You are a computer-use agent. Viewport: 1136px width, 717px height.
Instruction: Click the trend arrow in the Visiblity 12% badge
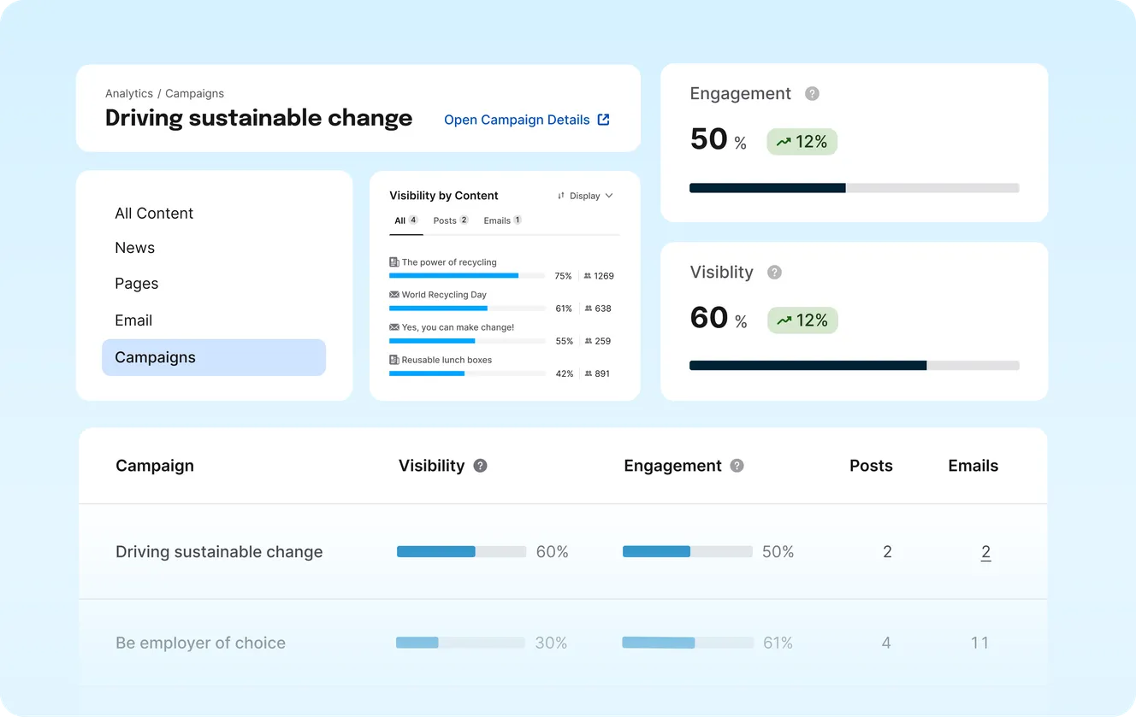(784, 321)
